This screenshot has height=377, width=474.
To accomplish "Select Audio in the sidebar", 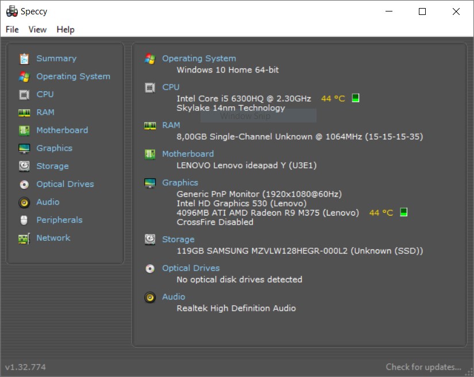I will [x=48, y=202].
